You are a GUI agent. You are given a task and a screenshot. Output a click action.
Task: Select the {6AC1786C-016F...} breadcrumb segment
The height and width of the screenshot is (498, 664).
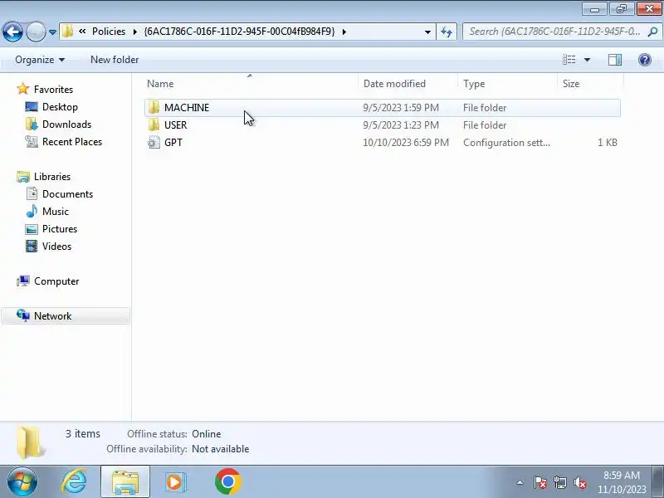pyautogui.click(x=239, y=32)
